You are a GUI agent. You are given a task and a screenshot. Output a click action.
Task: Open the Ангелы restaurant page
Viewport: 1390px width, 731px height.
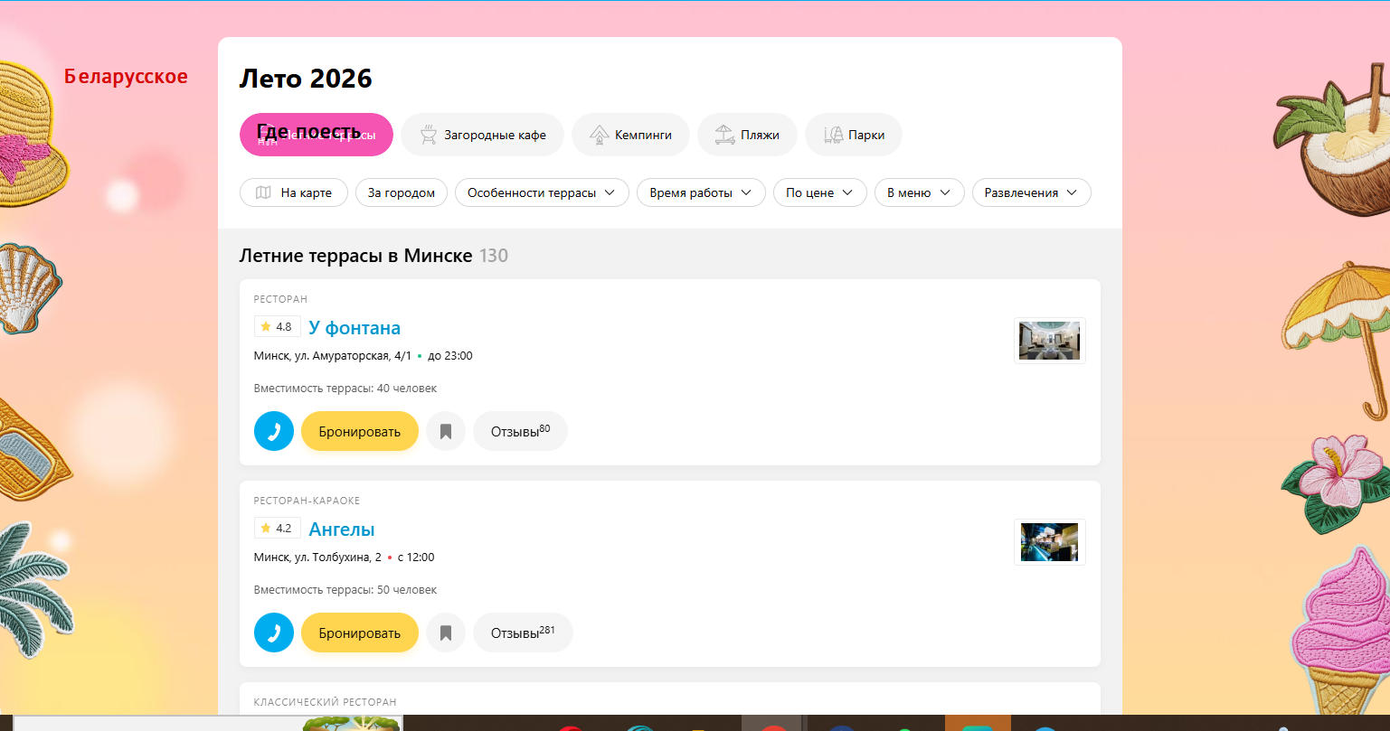tap(342, 529)
